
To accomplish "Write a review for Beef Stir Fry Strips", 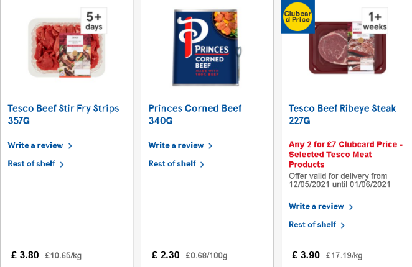I will [35, 145].
